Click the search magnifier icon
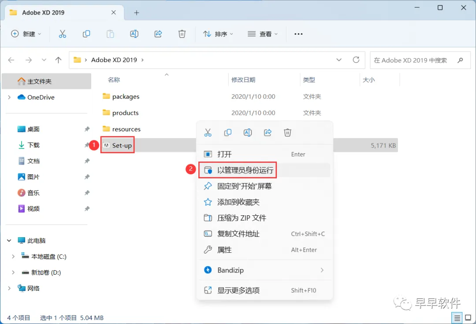The width and height of the screenshot is (476, 324). tap(460, 60)
